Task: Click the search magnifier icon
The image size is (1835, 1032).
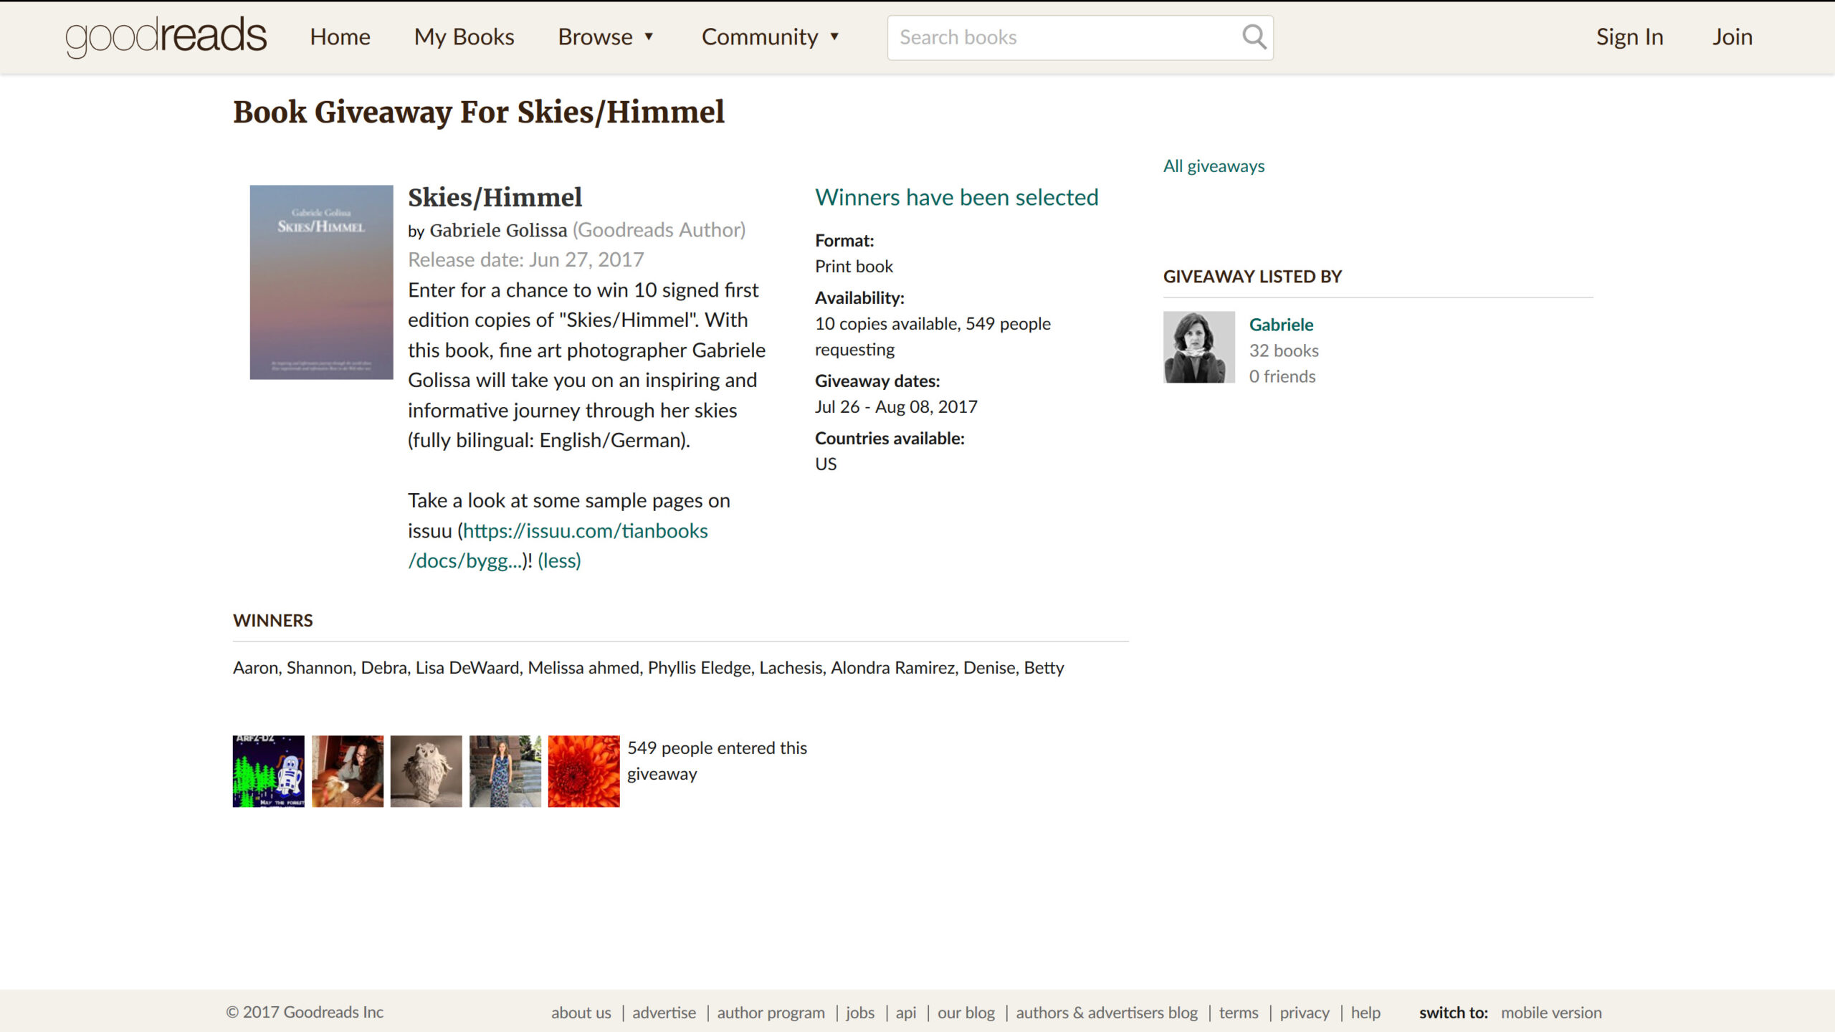Action: (1254, 37)
